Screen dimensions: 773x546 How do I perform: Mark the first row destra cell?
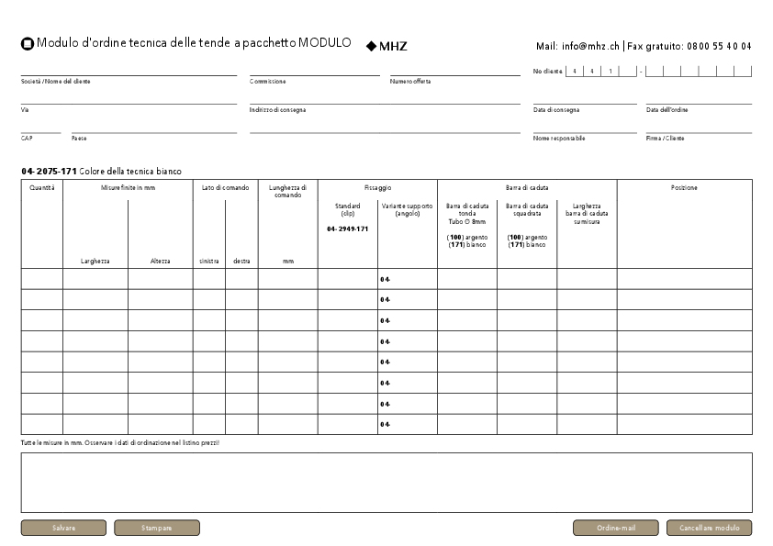241,279
